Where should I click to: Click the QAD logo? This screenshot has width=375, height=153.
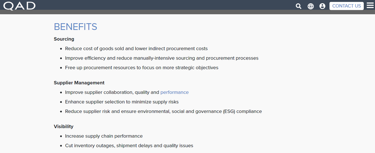(x=19, y=6)
